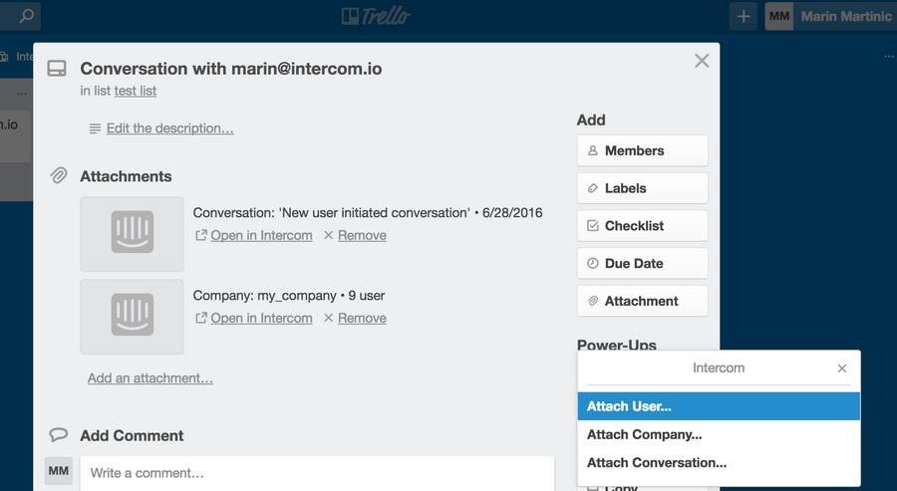
Task: Open the Members button
Action: [643, 151]
